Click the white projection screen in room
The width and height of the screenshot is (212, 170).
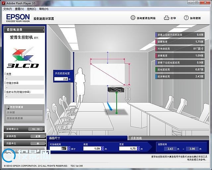point(107,74)
